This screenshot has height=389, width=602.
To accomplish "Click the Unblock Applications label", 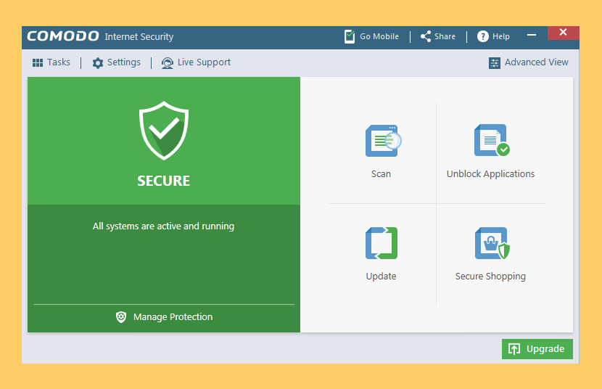I will tap(490, 174).
